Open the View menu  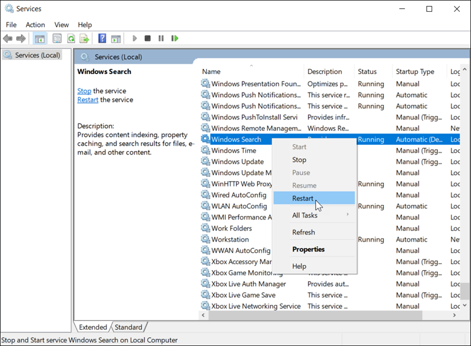point(61,25)
